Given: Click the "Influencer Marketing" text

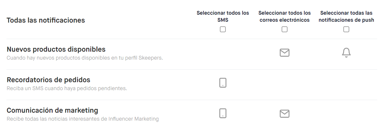Looking at the screenshot, I should tap(133, 119).
